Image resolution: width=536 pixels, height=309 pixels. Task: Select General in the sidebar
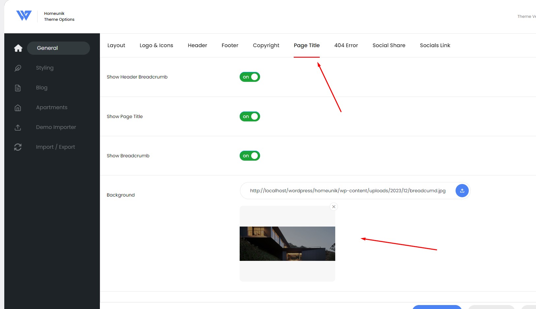[x=58, y=48]
